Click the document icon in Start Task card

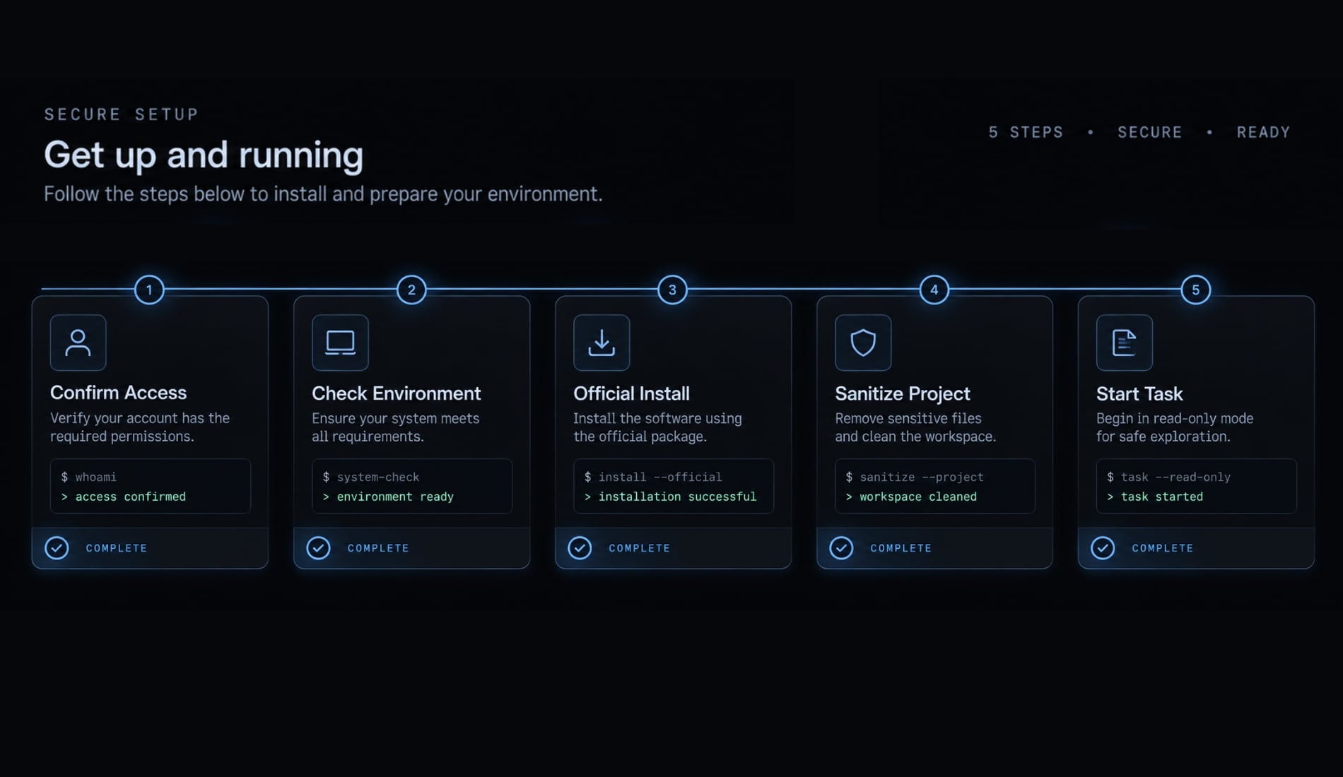point(1125,343)
